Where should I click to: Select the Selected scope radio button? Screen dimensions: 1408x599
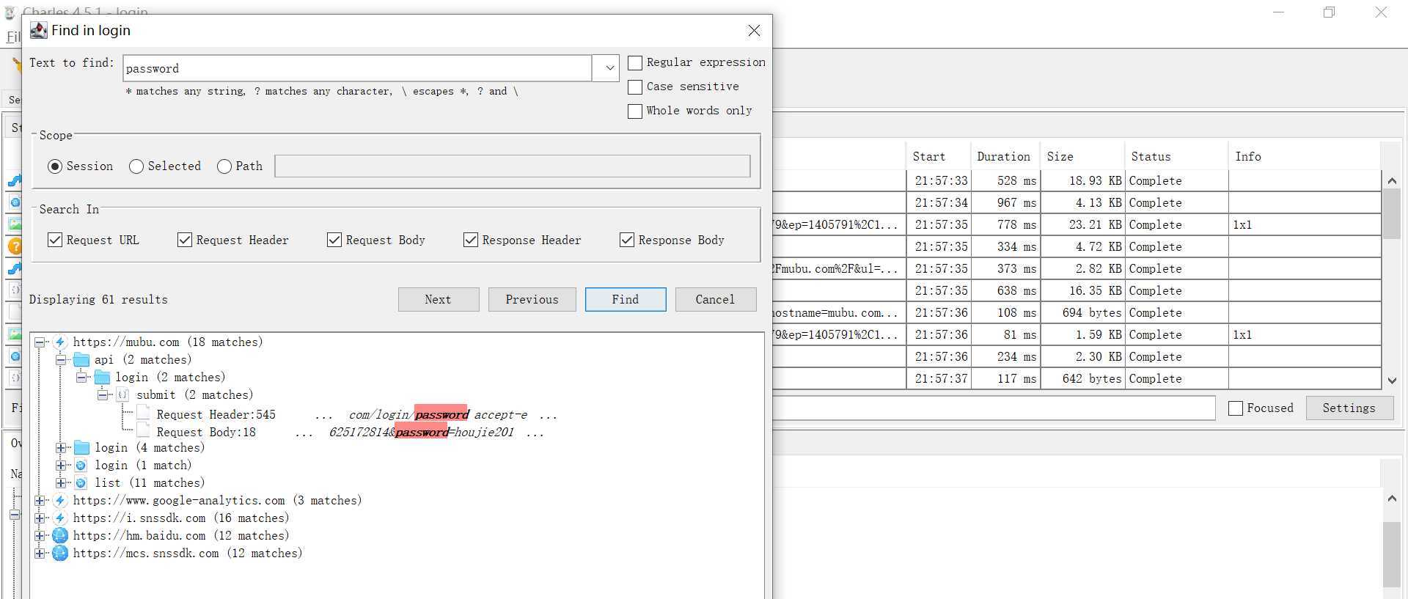(136, 166)
